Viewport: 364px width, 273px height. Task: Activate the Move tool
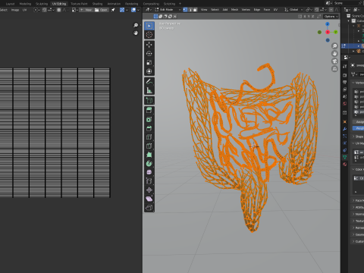(149, 45)
